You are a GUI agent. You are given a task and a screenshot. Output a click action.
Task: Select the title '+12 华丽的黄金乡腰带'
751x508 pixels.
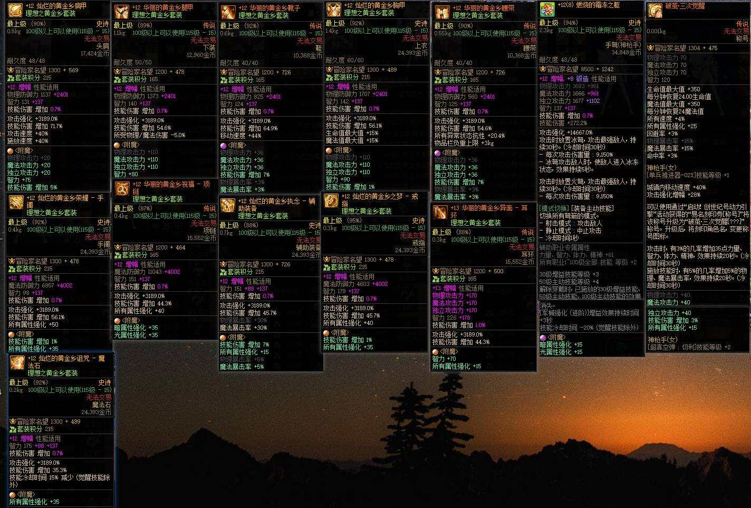point(483,8)
